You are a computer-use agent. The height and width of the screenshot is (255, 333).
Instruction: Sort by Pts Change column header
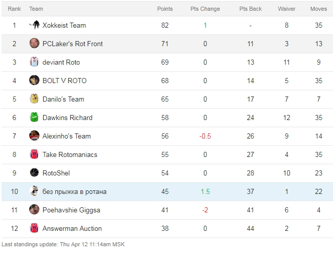[205, 9]
